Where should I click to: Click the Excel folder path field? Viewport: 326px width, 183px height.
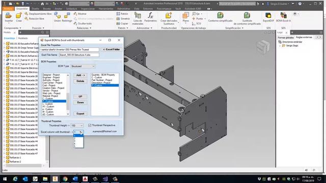[69, 50]
